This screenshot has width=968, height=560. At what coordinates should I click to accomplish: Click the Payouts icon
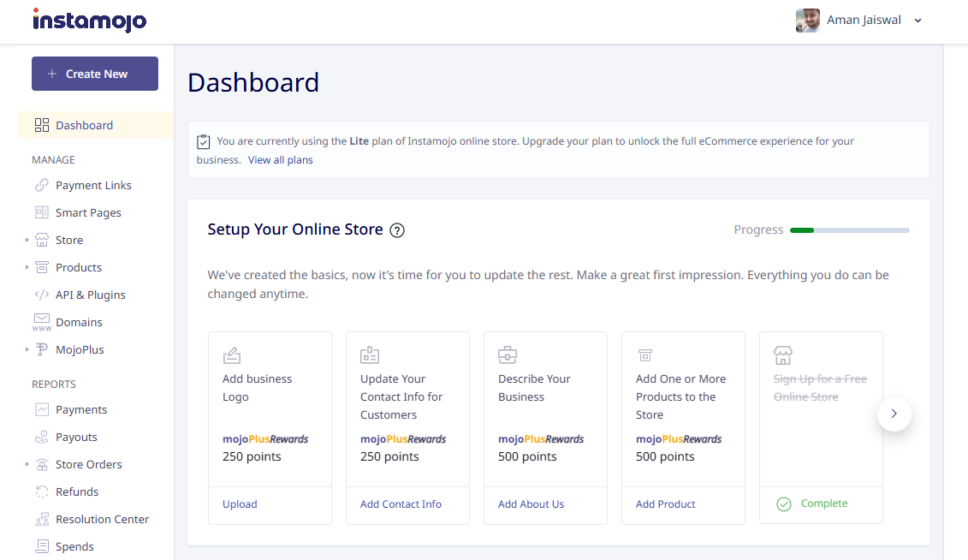(42, 438)
